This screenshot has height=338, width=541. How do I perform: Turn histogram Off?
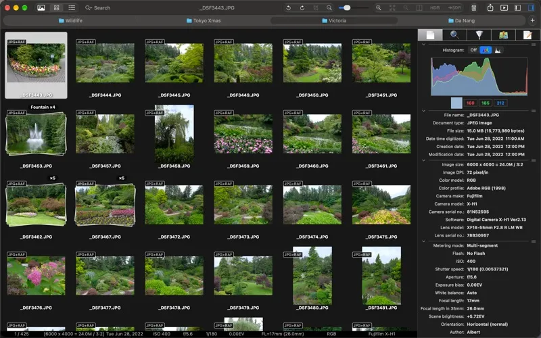473,50
